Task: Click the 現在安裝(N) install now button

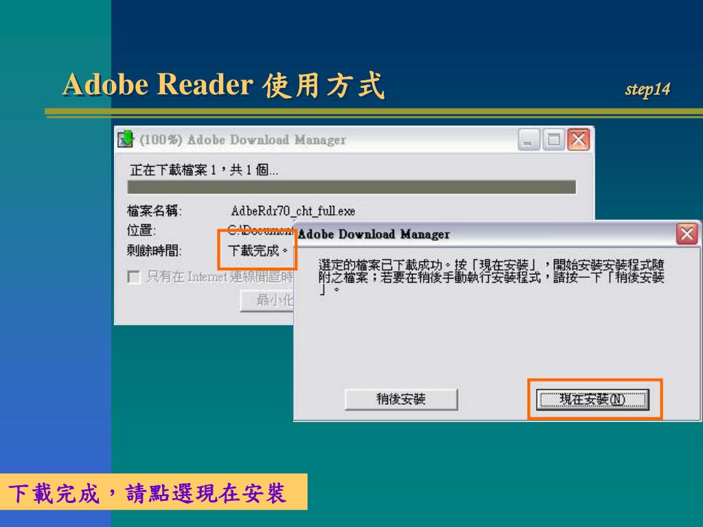Action: (592, 399)
